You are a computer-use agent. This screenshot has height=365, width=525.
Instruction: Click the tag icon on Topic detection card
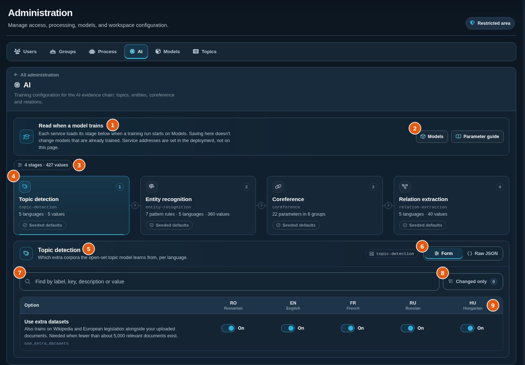(x=25, y=187)
